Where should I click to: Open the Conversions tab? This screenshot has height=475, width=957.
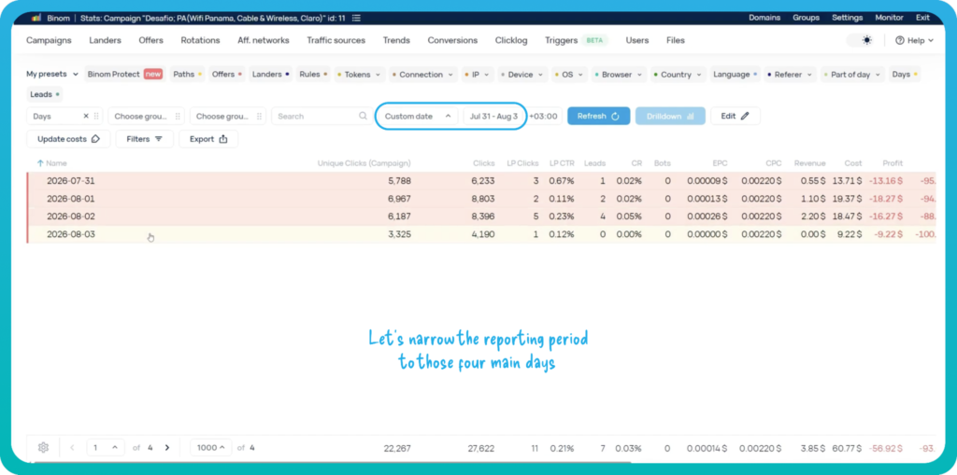(x=452, y=40)
